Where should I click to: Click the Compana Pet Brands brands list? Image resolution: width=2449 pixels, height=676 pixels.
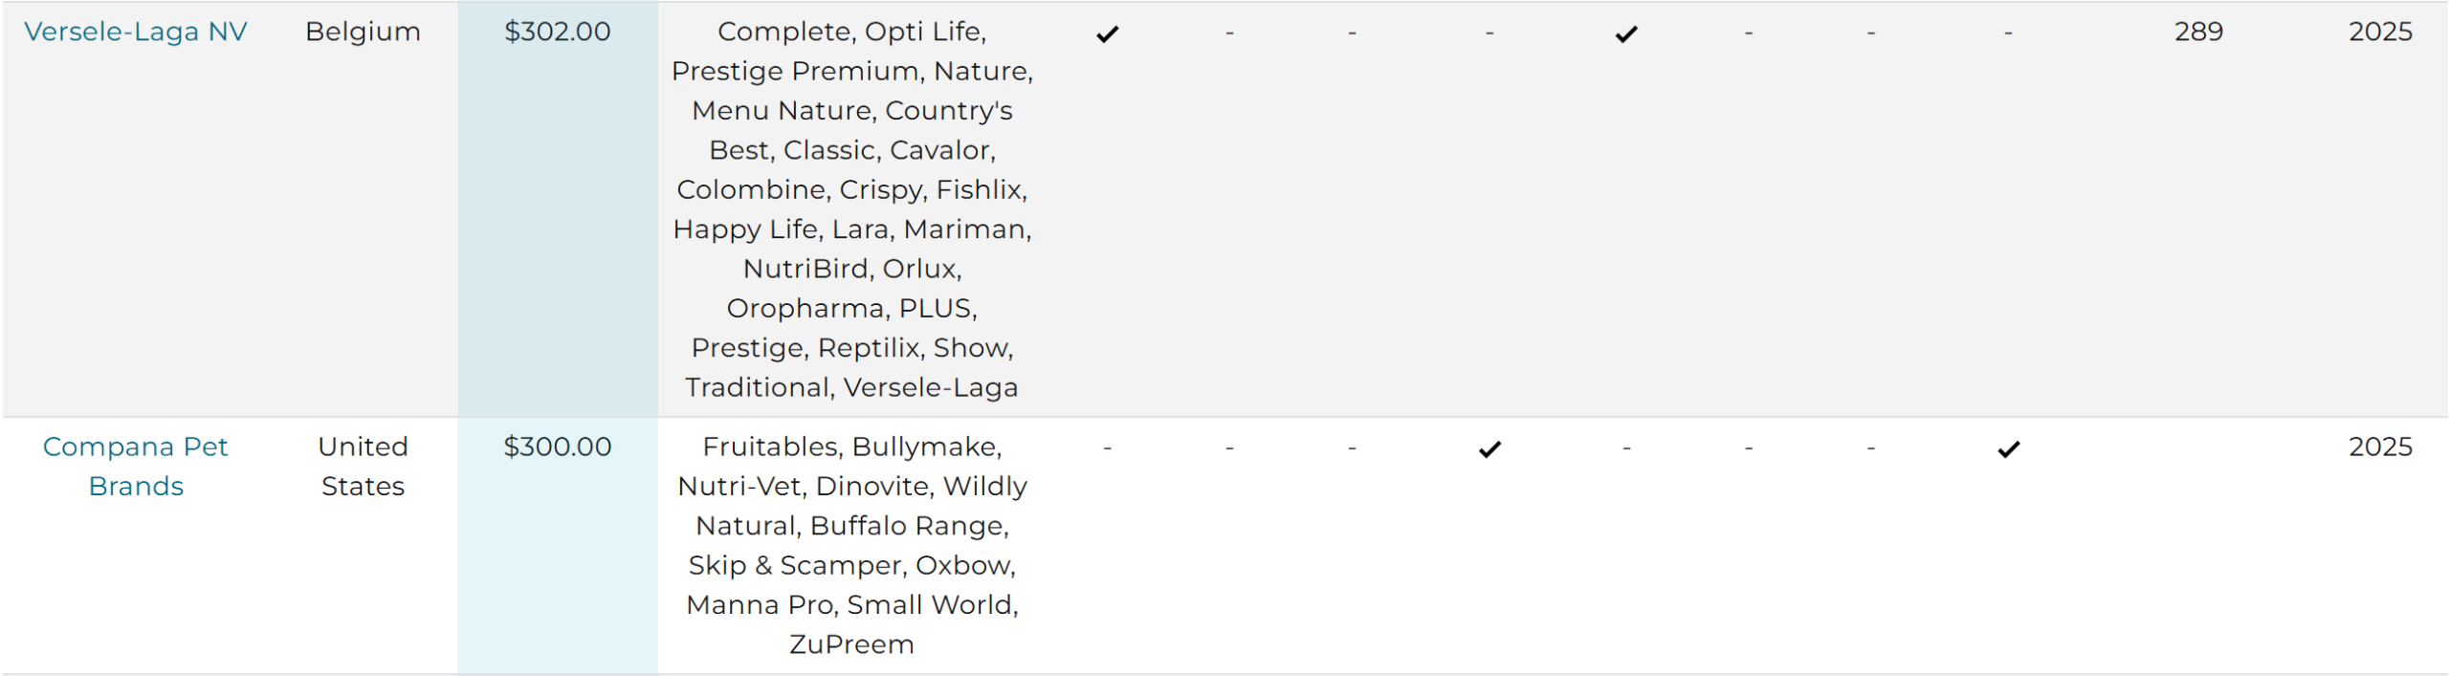852,545
